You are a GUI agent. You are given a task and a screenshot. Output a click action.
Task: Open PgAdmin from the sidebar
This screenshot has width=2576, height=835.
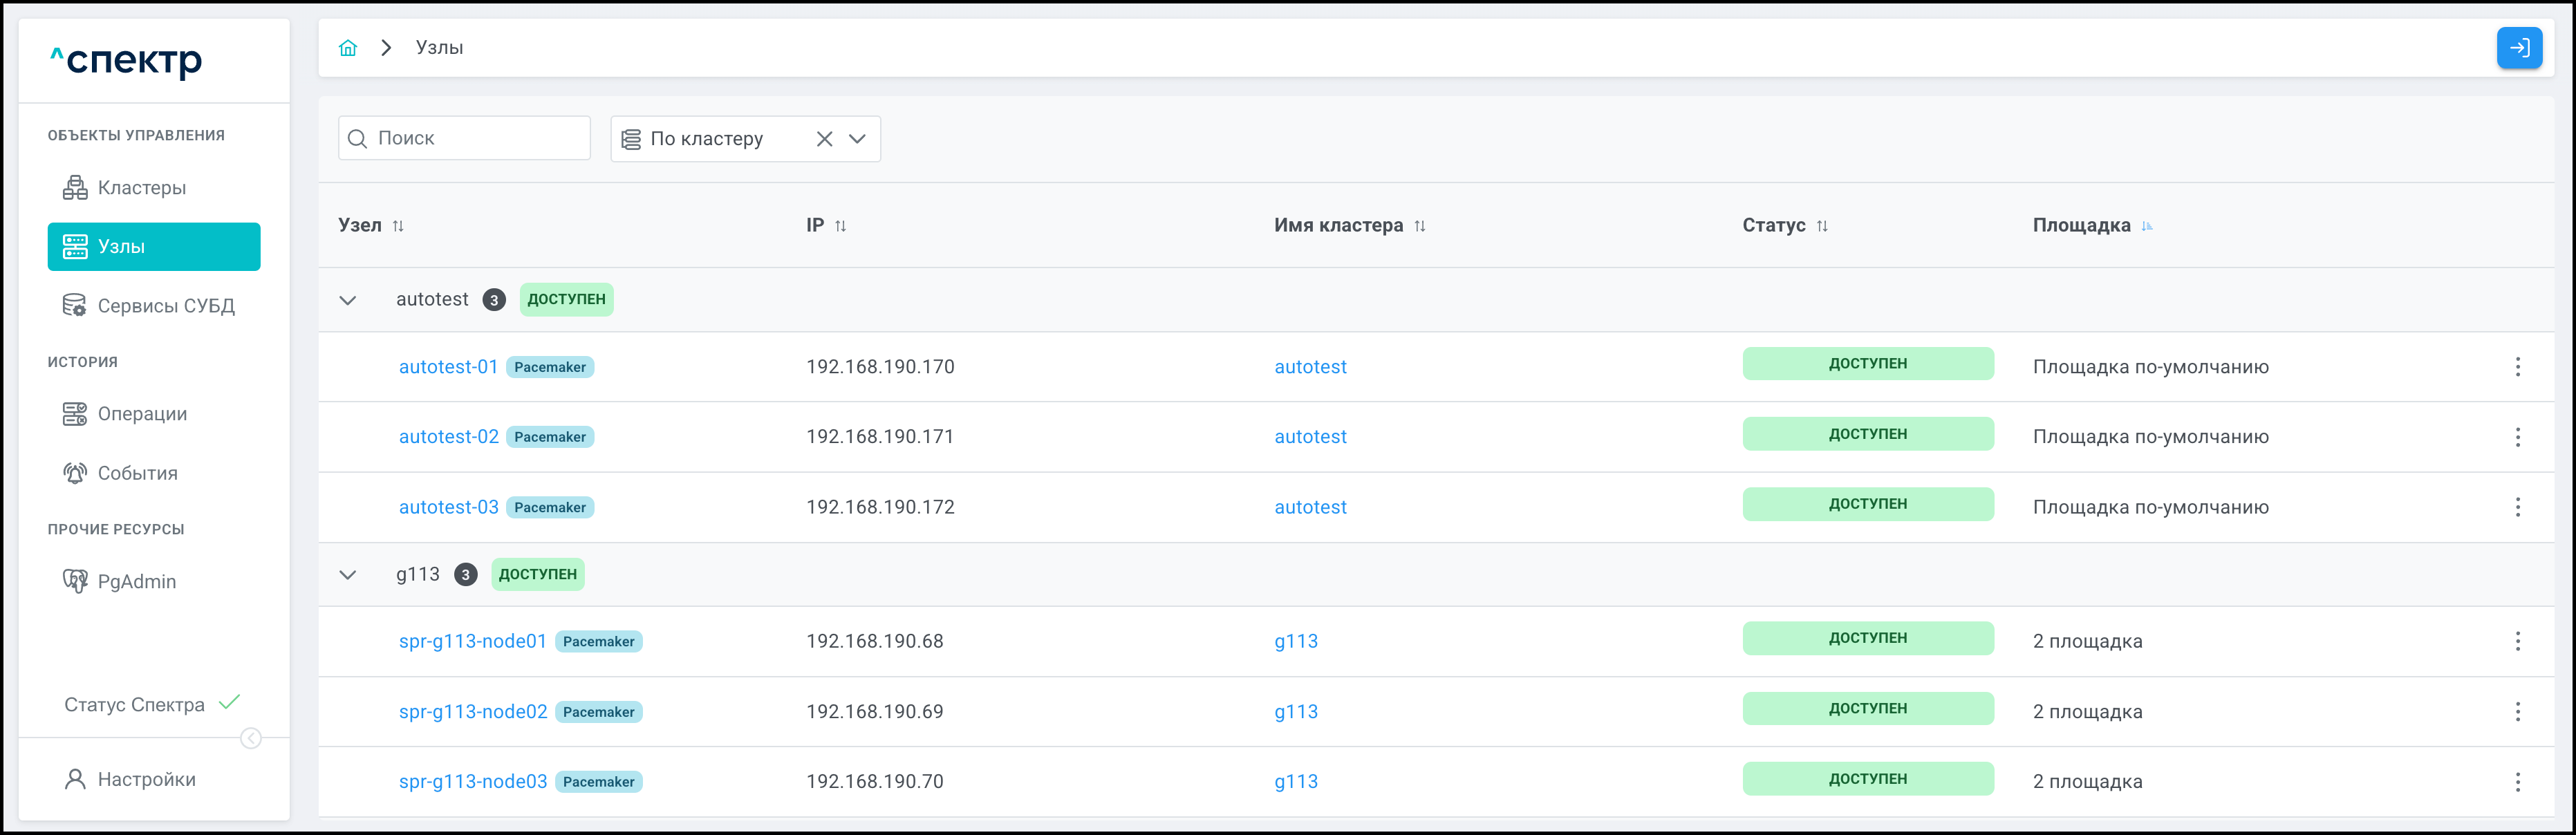(136, 582)
